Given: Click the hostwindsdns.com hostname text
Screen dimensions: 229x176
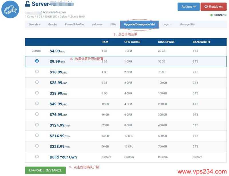Looking at the screenshot, I should pyautogui.click(x=54, y=12).
